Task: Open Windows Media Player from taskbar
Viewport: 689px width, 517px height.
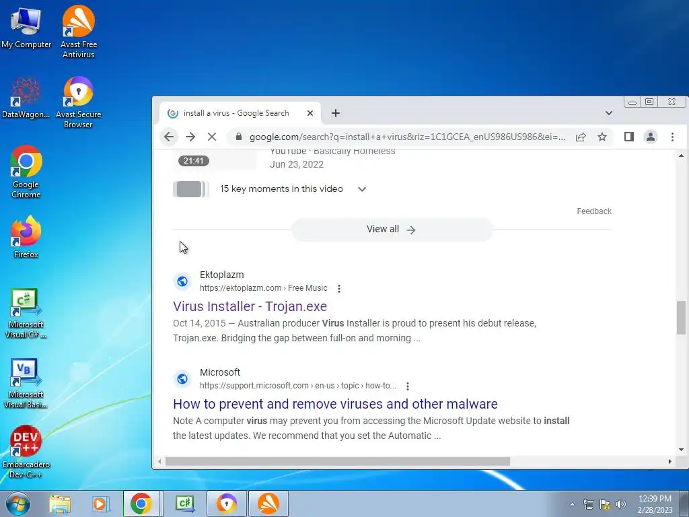Action: pyautogui.click(x=100, y=504)
